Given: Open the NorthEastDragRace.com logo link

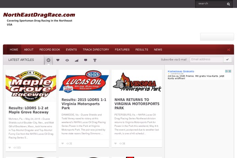Looking at the screenshot, I should click(x=39, y=15).
